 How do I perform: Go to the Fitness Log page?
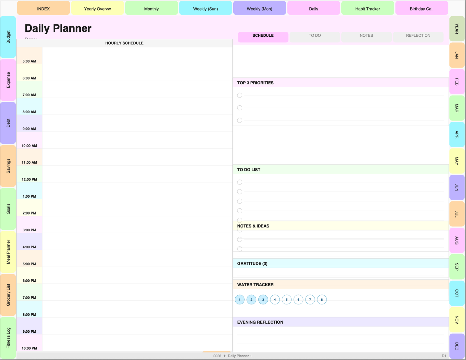[8, 338]
